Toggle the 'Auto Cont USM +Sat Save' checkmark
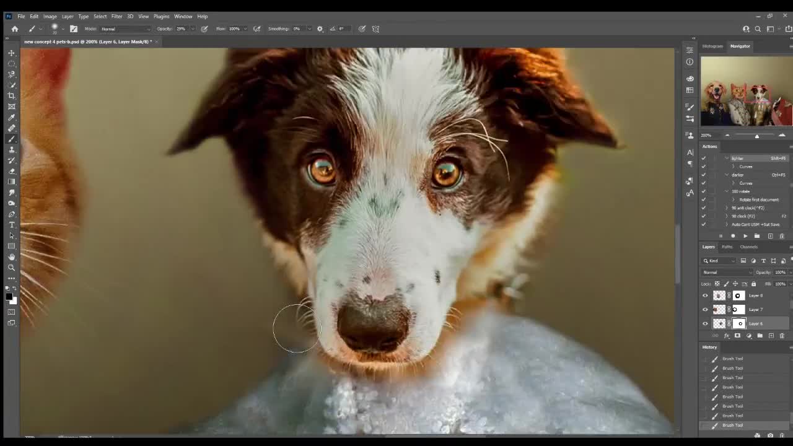 tap(703, 224)
